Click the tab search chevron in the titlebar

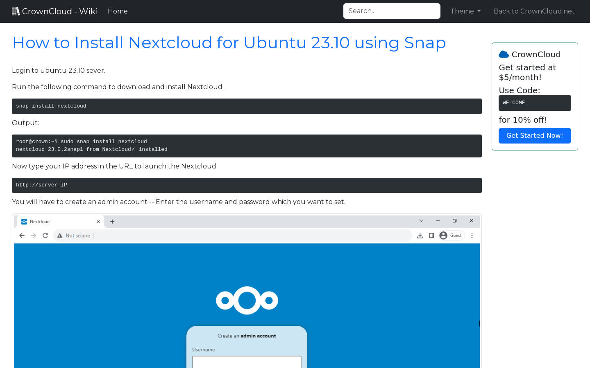click(421, 220)
